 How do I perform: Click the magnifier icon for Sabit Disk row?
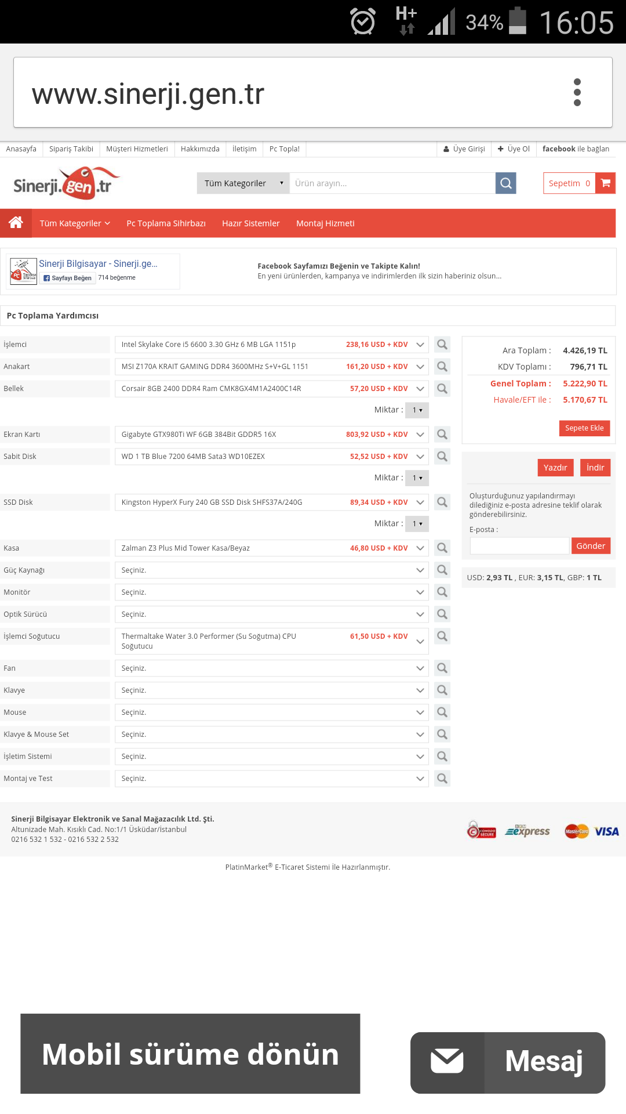(x=442, y=457)
